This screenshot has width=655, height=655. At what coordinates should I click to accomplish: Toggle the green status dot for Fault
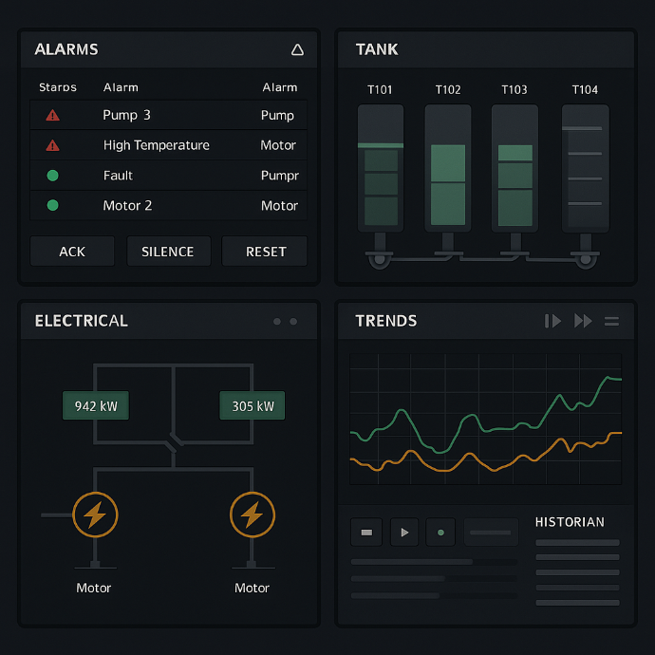pos(52,176)
